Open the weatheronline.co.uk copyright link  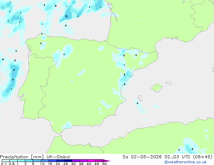(x=186, y=162)
